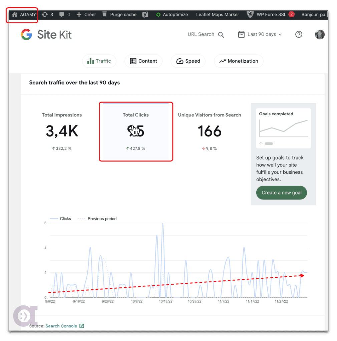Select the Unique Visitors from Search tile
337x341 pixels.
pos(209,132)
